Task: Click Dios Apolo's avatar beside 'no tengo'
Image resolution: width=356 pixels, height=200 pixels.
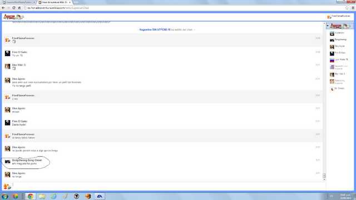Action: pos(7,174)
